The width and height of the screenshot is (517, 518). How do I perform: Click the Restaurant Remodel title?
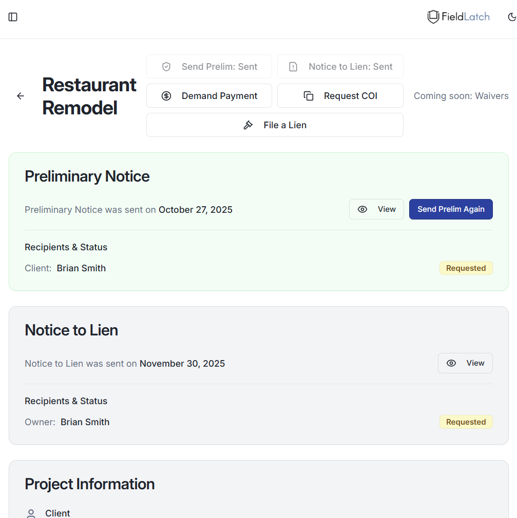click(x=89, y=96)
